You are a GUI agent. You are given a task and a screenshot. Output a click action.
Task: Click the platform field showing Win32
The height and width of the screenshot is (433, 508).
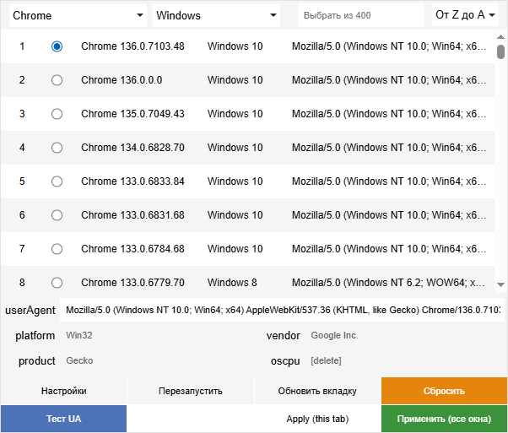coord(159,335)
